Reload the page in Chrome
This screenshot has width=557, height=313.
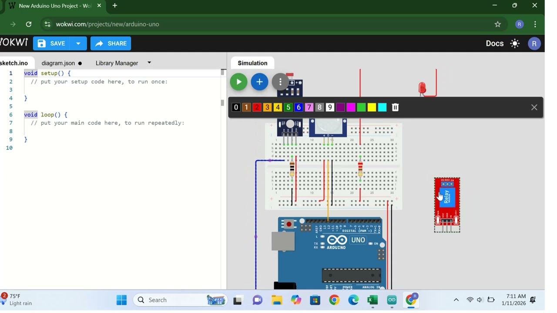(x=29, y=24)
